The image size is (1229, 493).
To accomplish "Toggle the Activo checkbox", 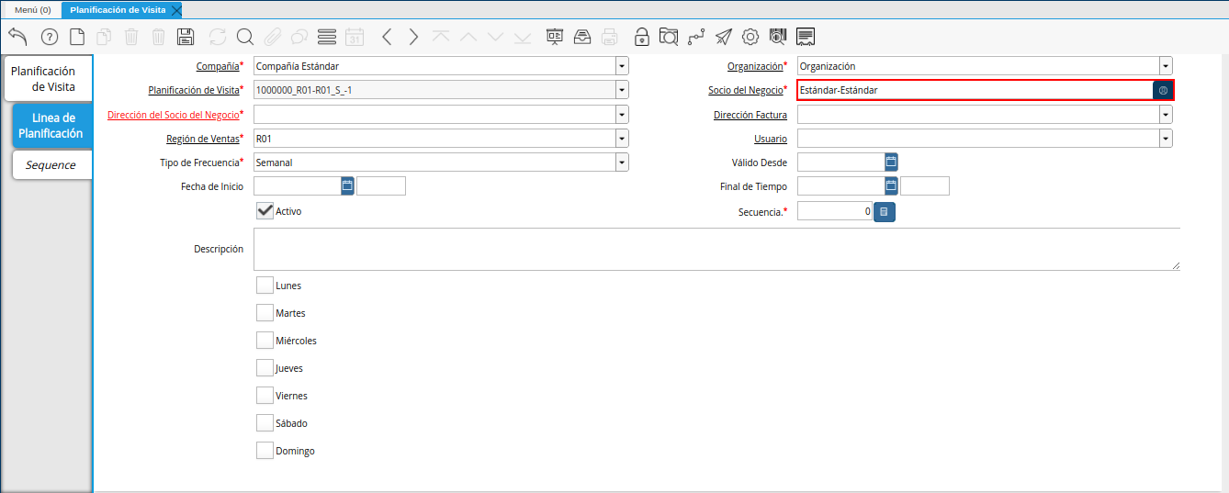I will point(265,210).
